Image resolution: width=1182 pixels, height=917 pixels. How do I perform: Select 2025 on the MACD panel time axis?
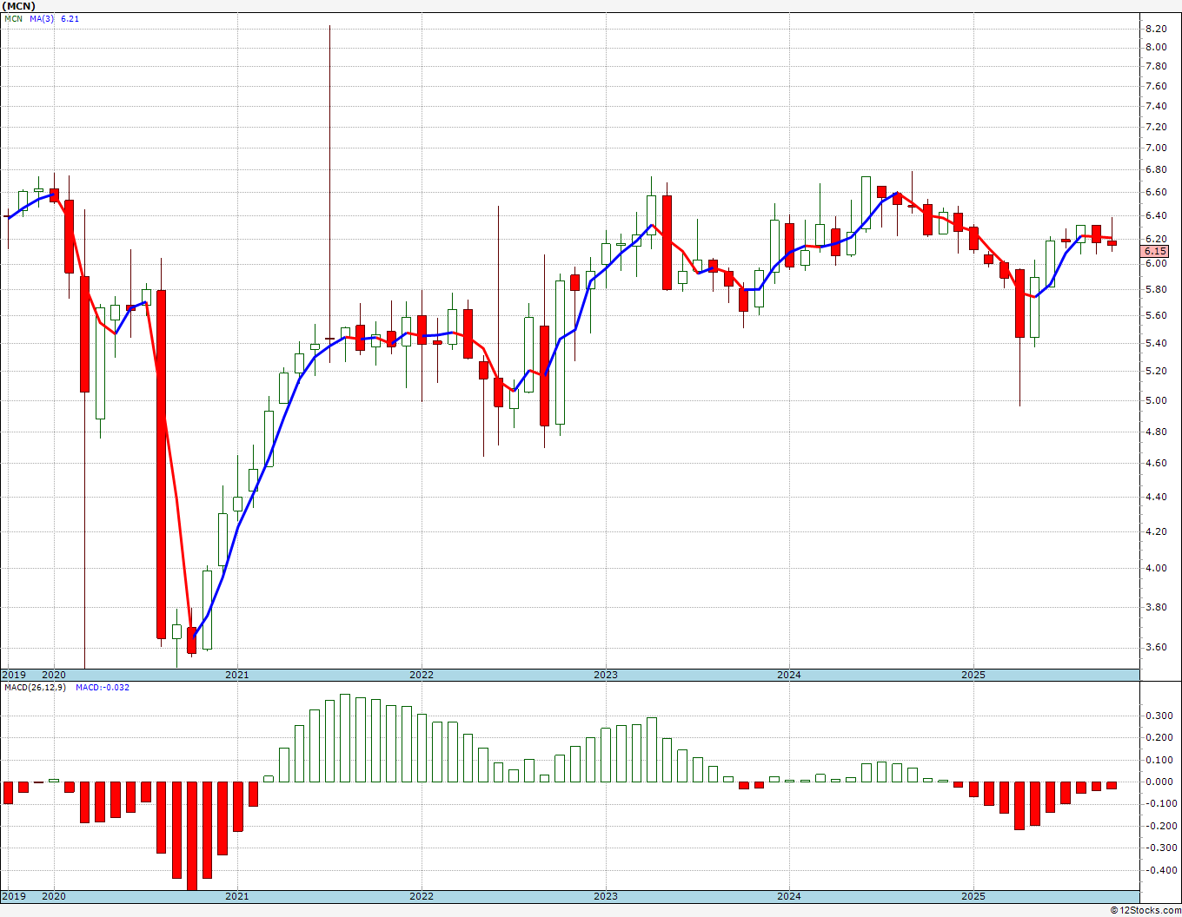coord(973,896)
